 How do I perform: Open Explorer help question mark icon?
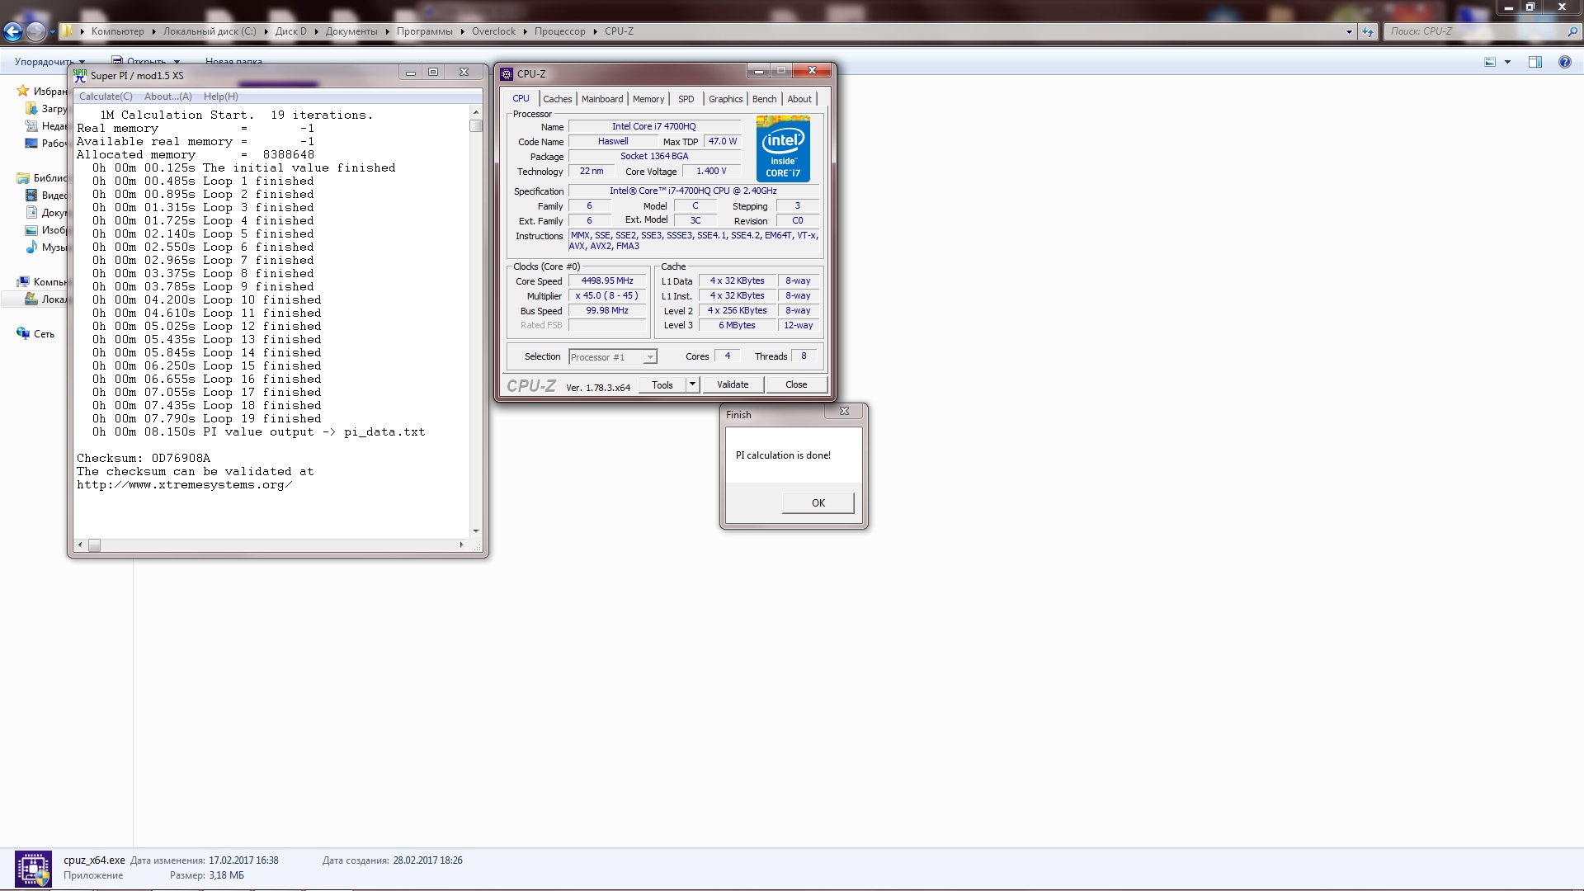(x=1565, y=62)
